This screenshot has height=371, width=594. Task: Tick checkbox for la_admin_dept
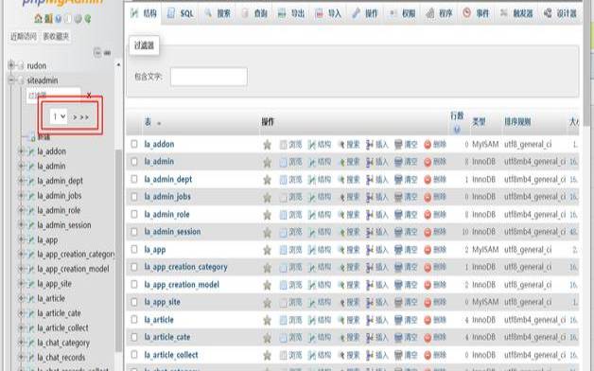click(134, 179)
